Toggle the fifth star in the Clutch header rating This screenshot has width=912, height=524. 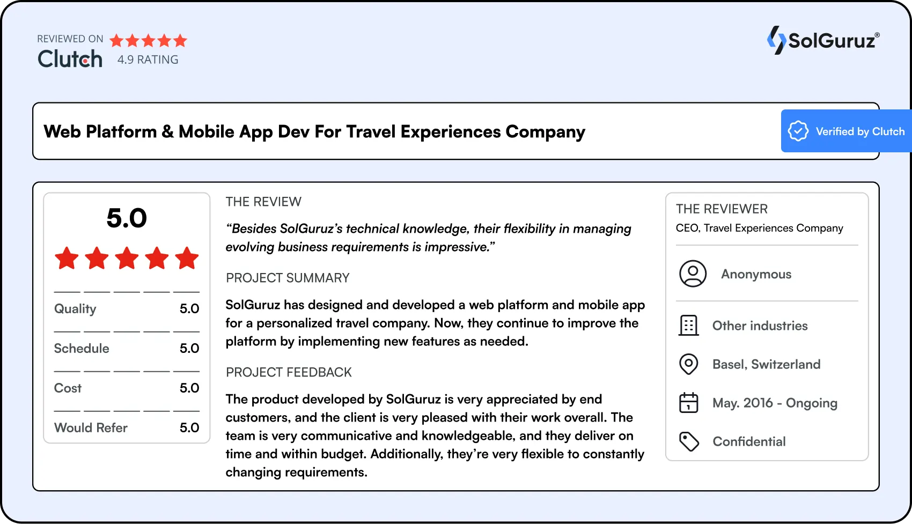click(180, 40)
